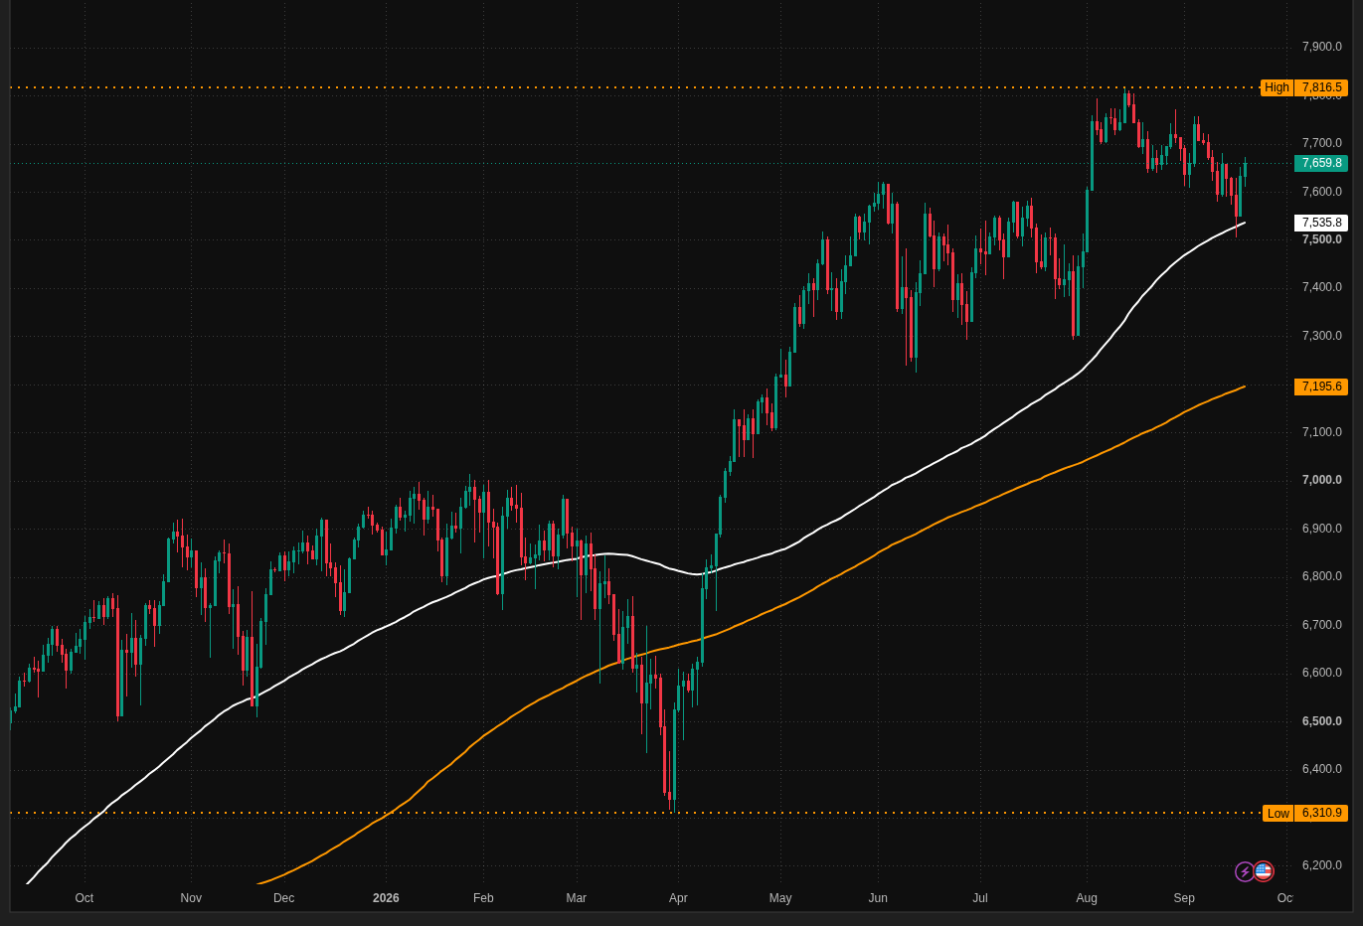The width and height of the screenshot is (1363, 926).
Task: Select the orange "Low" tag
Action: pyautogui.click(x=1278, y=813)
